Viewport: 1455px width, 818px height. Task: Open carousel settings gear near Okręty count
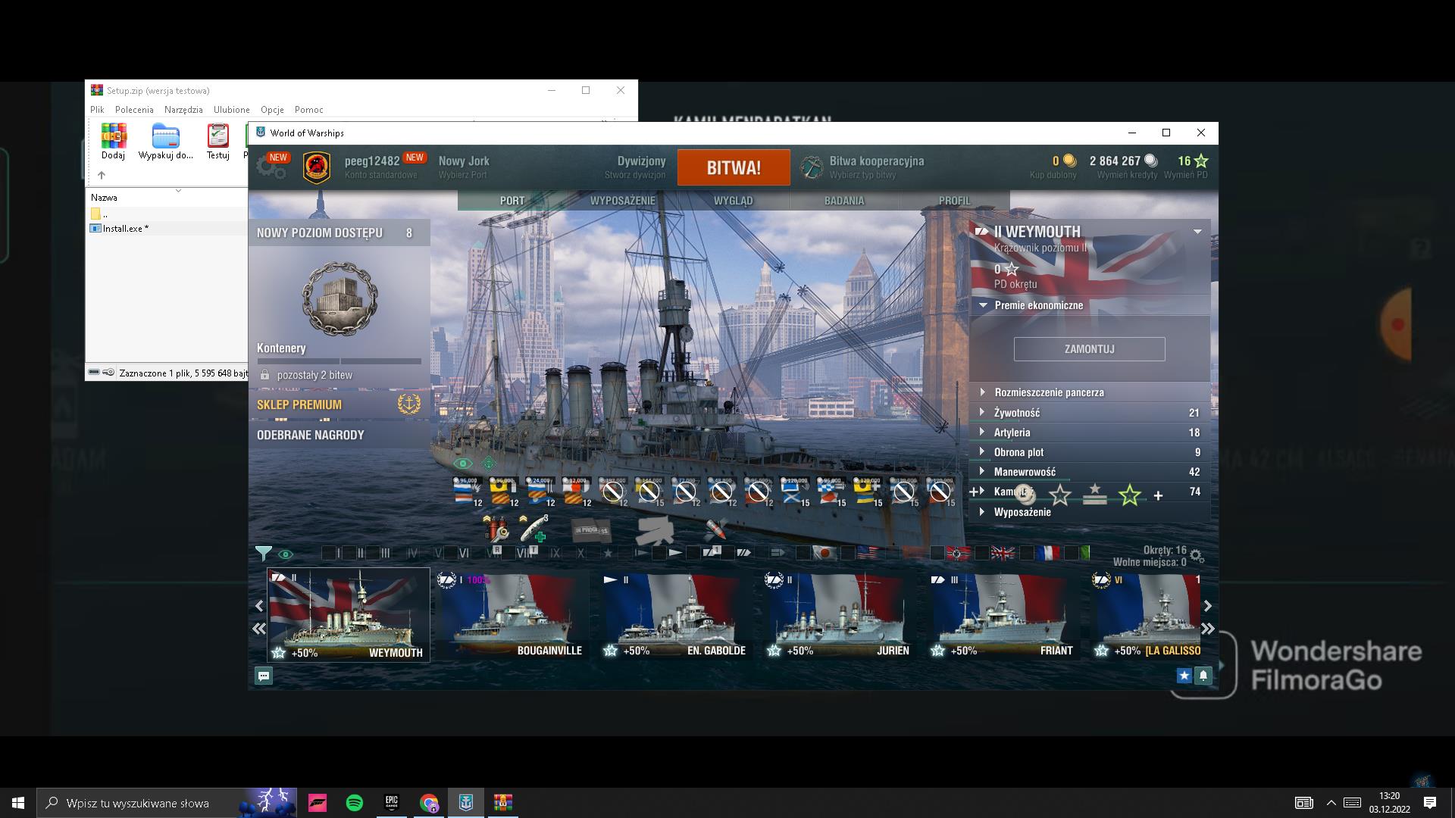(1197, 556)
